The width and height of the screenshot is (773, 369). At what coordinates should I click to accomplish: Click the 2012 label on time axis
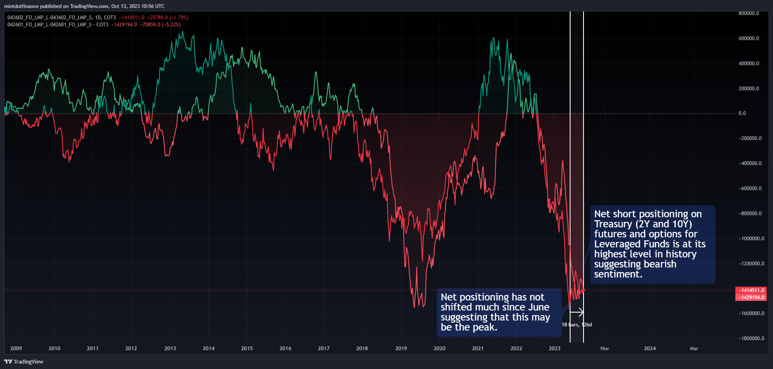[x=131, y=349]
